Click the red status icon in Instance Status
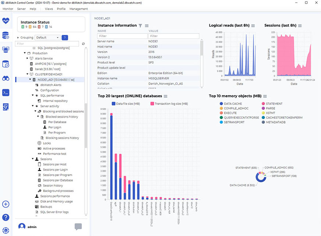The image size is (321, 236). pyautogui.click(x=39, y=27)
